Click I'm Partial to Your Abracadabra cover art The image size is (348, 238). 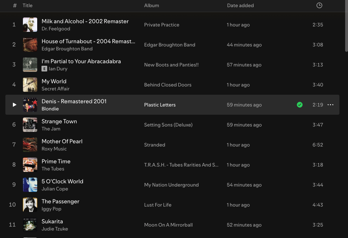pos(30,65)
